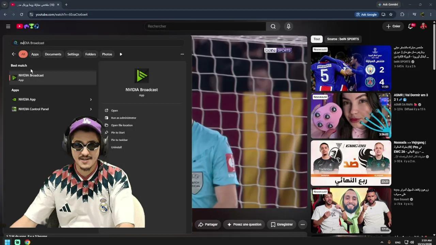Click the Partager share button
The height and width of the screenshot is (245, 436).
click(x=208, y=225)
